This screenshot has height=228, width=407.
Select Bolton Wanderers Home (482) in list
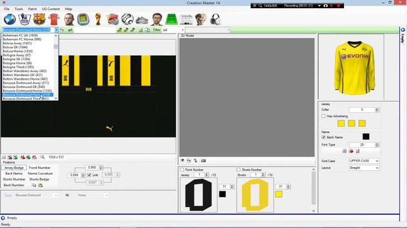(x=25, y=79)
